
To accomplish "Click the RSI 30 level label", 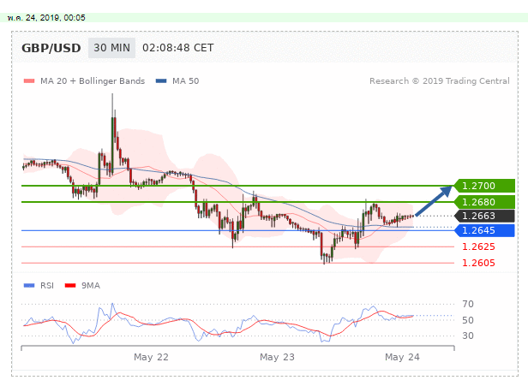I will click(468, 336).
